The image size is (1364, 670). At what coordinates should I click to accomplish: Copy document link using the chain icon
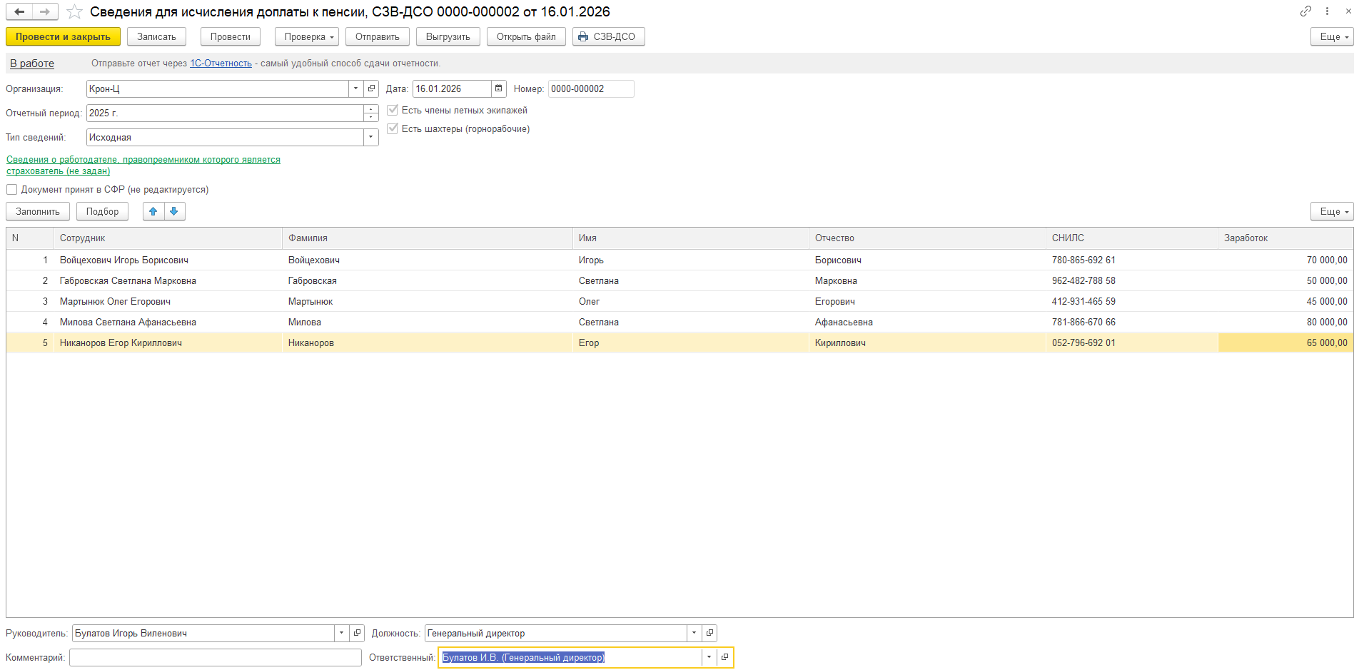(x=1305, y=11)
